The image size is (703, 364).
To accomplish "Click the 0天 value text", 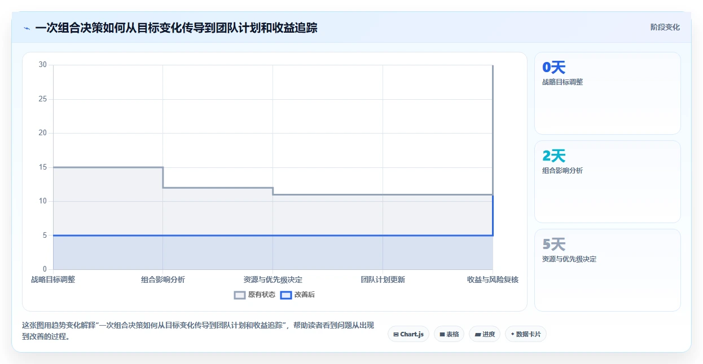I will click(553, 67).
